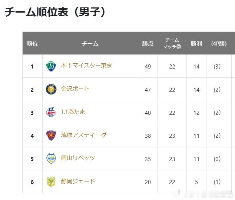Visit the 琉球アスティーダ team link
The image size is (235, 200).
click(84, 135)
